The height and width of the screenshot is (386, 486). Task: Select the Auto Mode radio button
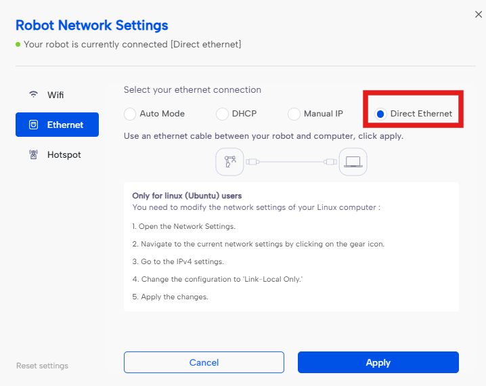click(130, 114)
